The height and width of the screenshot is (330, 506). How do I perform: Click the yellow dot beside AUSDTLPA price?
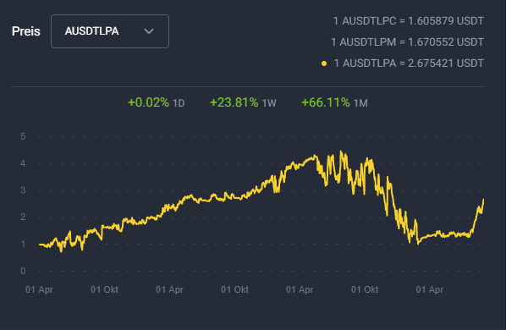[x=324, y=63]
